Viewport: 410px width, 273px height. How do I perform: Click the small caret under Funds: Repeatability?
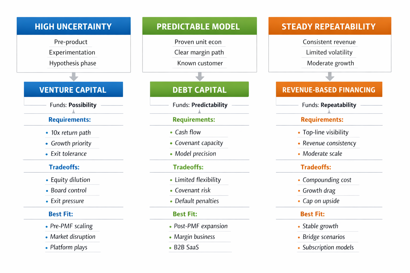coord(329,111)
